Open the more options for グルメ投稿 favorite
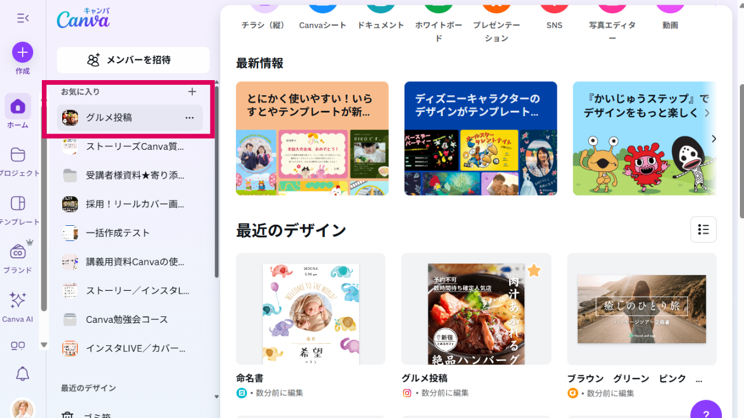Screen dimensions: 744x418 click(189, 118)
